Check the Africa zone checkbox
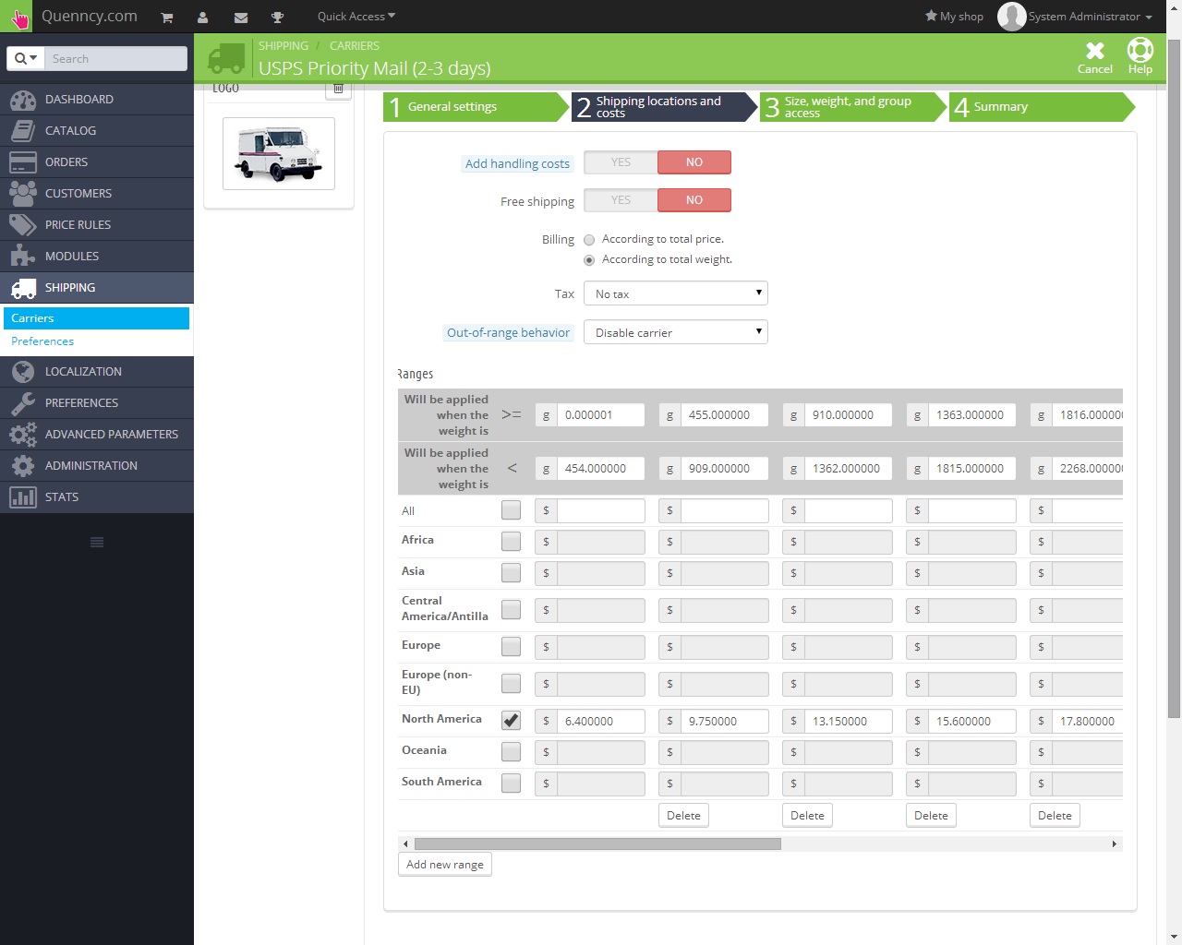Screen dimensions: 1182x945 point(511,542)
